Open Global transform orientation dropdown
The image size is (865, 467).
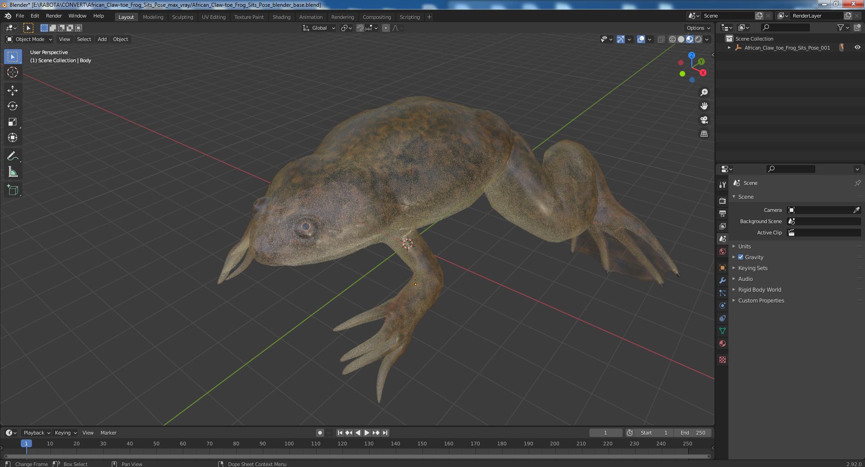click(319, 28)
